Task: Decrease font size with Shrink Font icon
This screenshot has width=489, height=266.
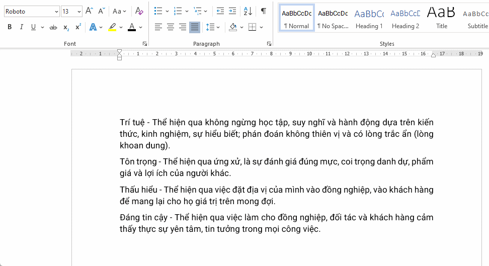Action: [101, 11]
